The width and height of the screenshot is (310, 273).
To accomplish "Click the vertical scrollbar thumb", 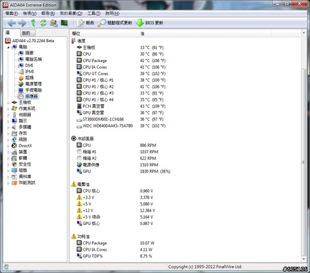I will [304, 162].
